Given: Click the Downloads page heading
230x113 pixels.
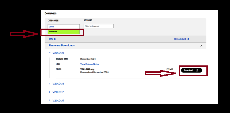Looking at the screenshot, I should pyautogui.click(x=50, y=13).
